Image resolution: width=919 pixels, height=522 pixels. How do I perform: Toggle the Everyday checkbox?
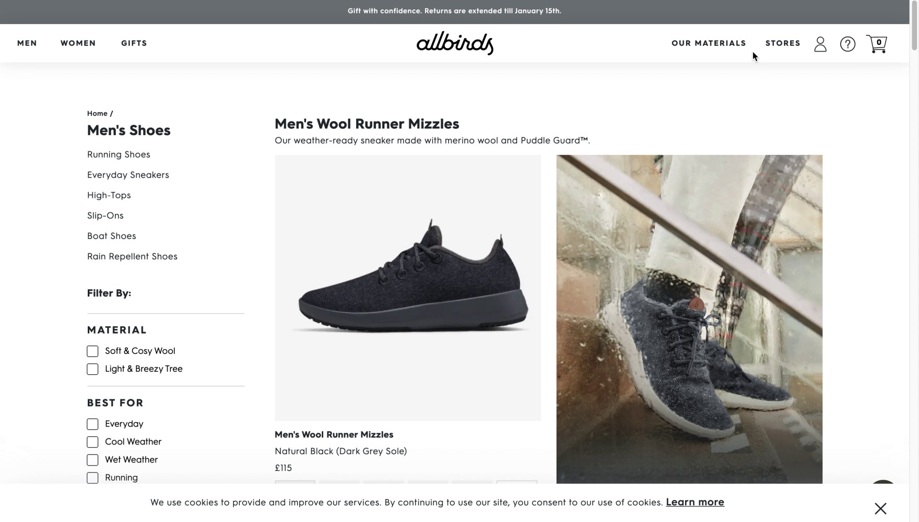coord(92,424)
